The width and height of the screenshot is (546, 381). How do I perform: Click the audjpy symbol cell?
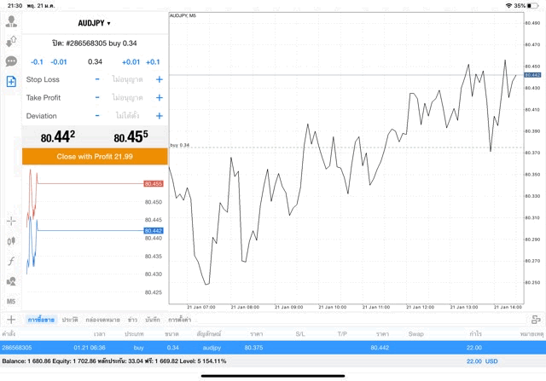tap(212, 348)
